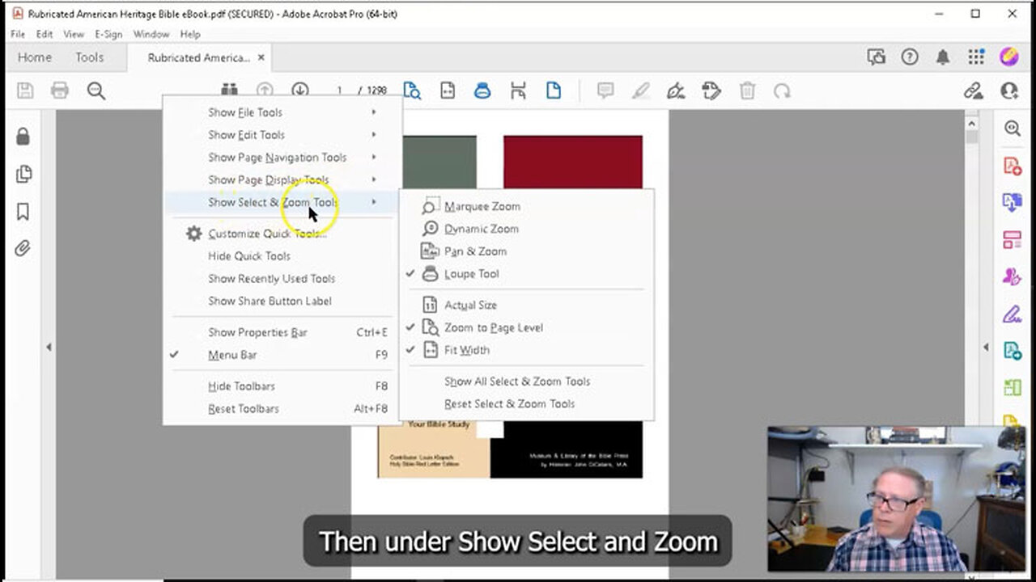Click the Delete trash can icon

click(x=748, y=91)
